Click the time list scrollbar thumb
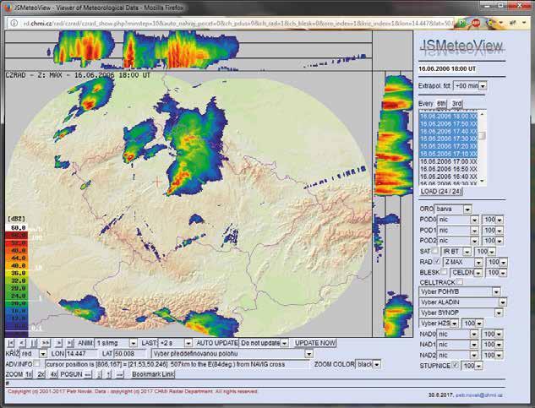Image resolution: width=535 pixels, height=408 pixels. [482, 136]
